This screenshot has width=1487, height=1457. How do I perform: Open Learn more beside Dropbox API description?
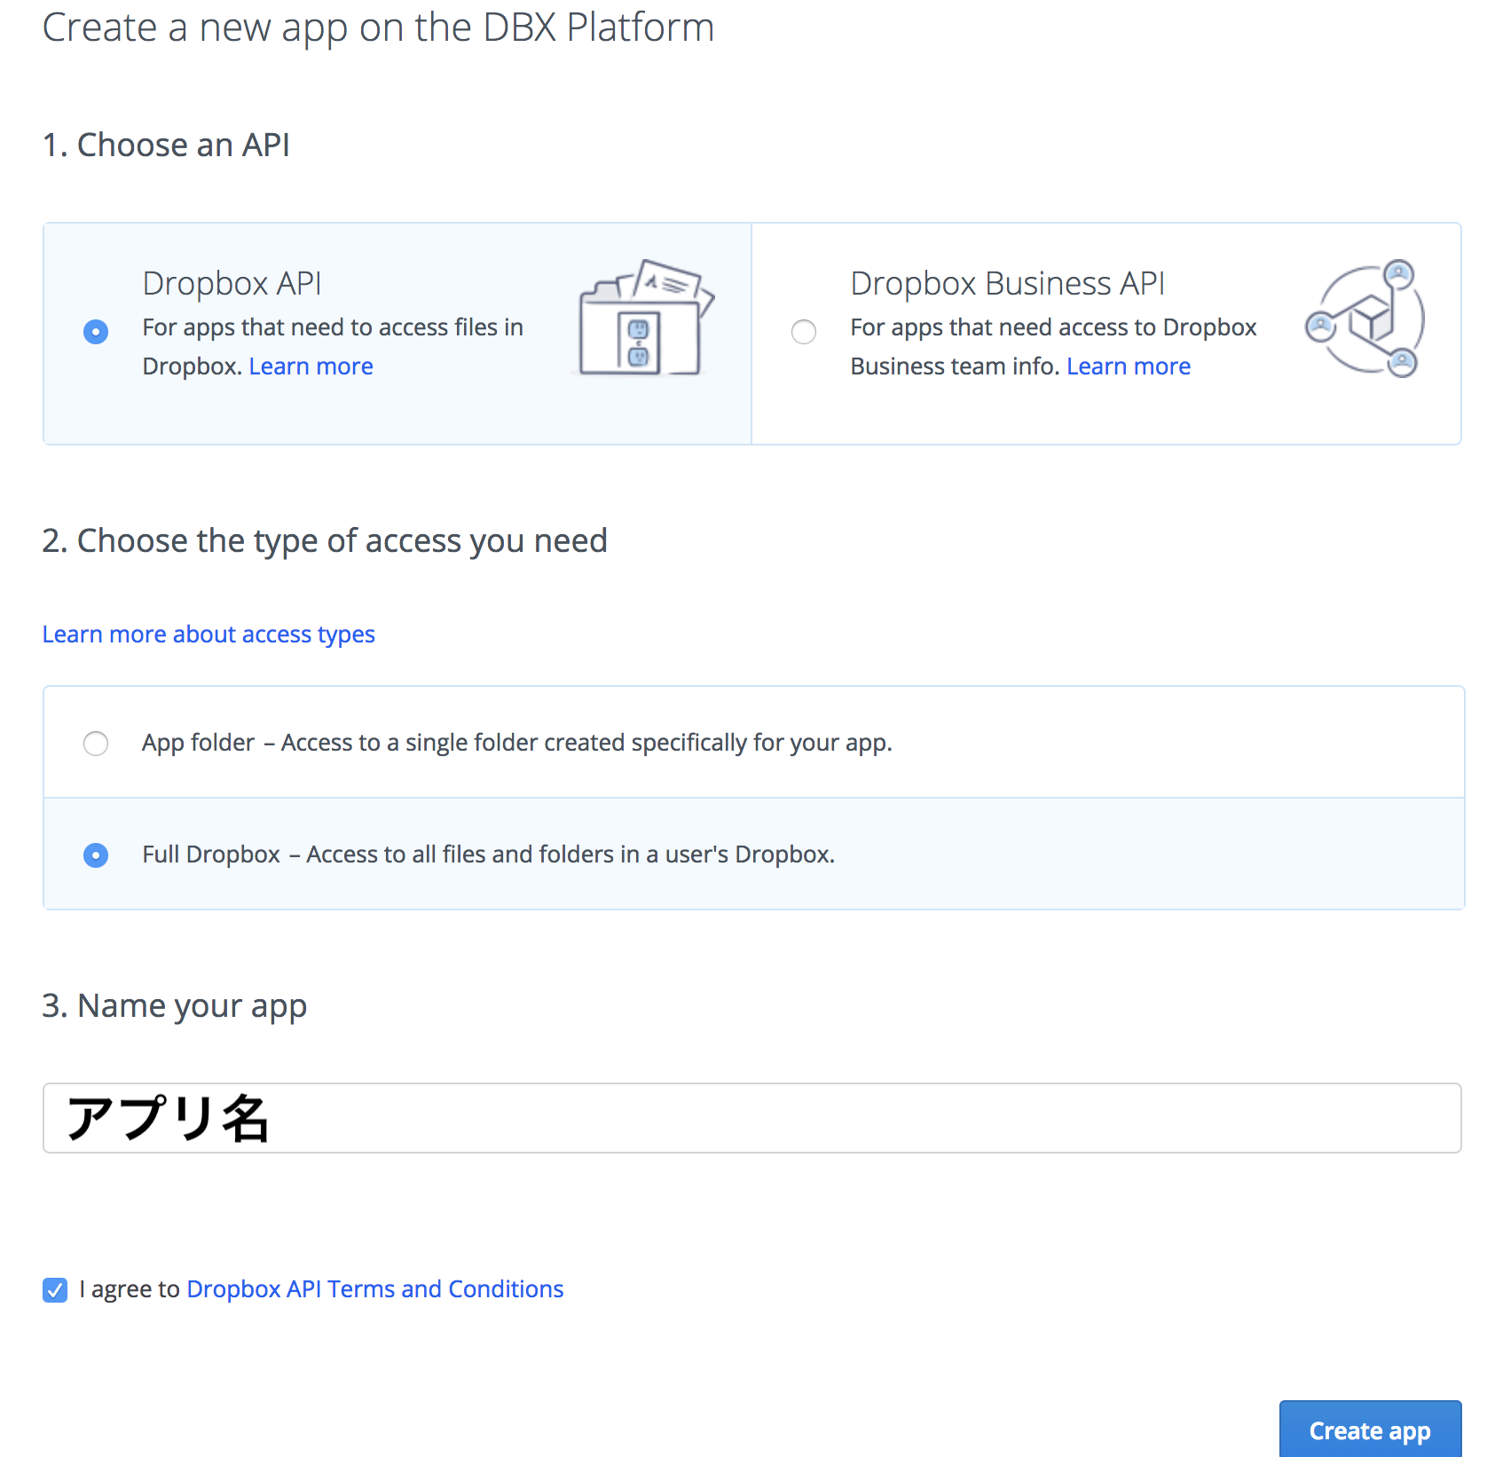click(x=311, y=366)
